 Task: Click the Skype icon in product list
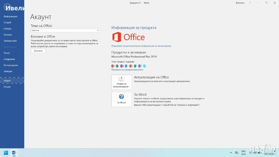pyautogui.click(x=144, y=66)
